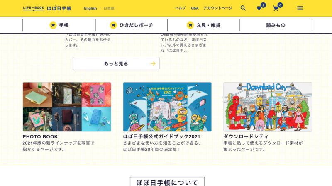Go to アカウントページ

[x=218, y=8]
